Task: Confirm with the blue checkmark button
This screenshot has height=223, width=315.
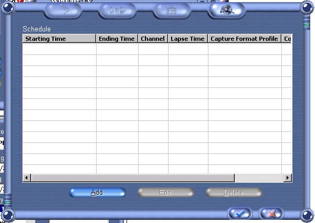Action: click(x=240, y=214)
